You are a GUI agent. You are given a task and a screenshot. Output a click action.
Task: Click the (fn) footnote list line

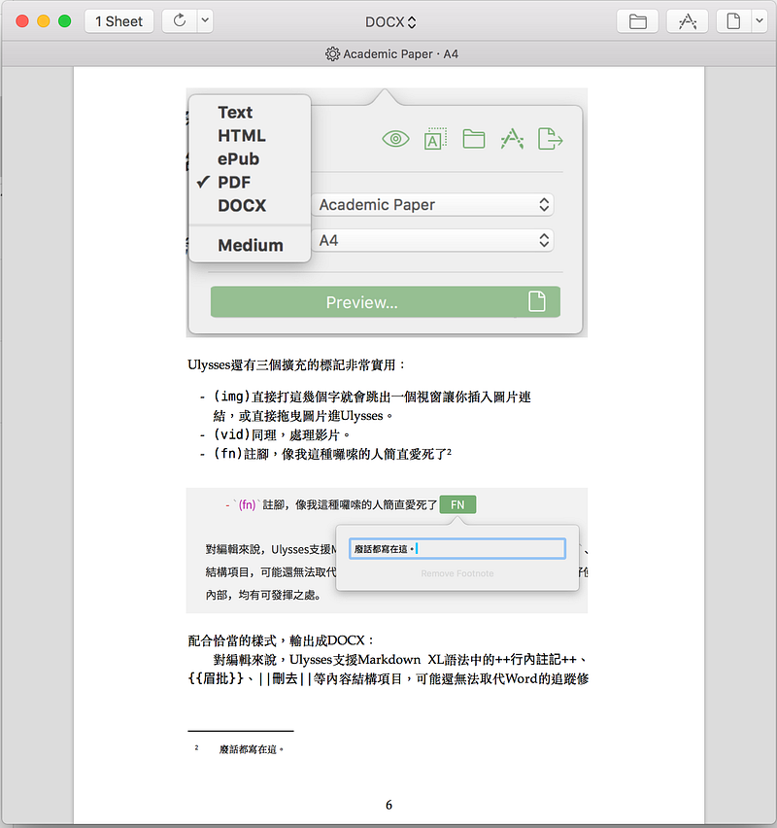click(x=332, y=454)
